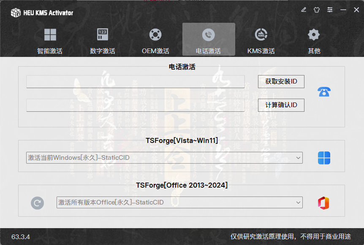Viewport: 364px width, 245px height.
Task: Click the installation ID input field
Action: click(x=135, y=81)
